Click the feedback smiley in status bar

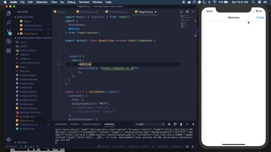[187, 147]
